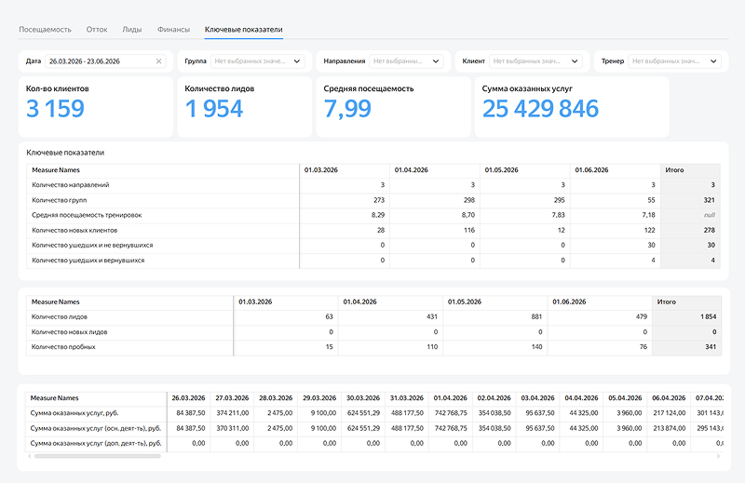
Task: Expand the Группа dropdown chevron
Action: (x=297, y=61)
